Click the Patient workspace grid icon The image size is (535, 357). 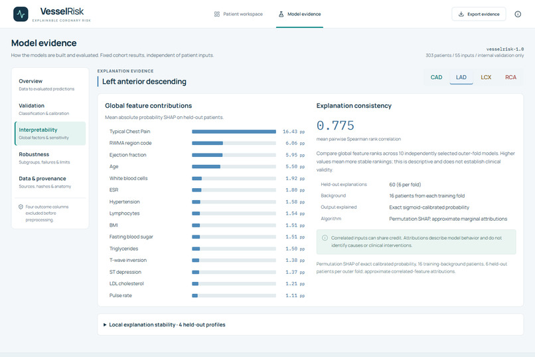pyautogui.click(x=217, y=14)
